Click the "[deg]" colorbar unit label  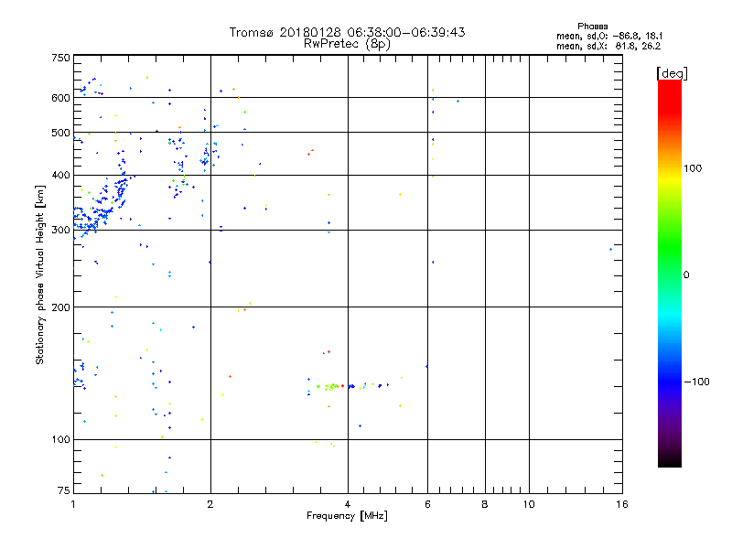tap(672, 73)
